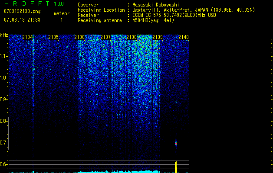Select antenna text A504HB(yagi 4el)

click(x=153, y=20)
